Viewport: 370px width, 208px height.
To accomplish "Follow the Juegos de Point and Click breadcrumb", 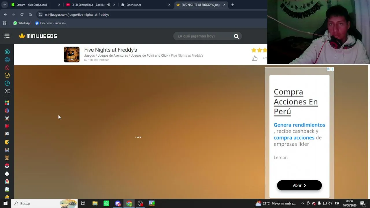I will [x=149, y=55].
